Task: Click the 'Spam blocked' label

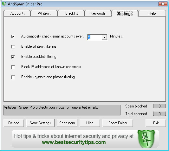Action: pyautogui.click(x=136, y=106)
